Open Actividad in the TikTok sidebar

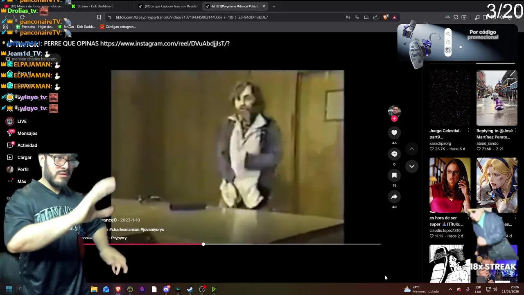[22, 145]
